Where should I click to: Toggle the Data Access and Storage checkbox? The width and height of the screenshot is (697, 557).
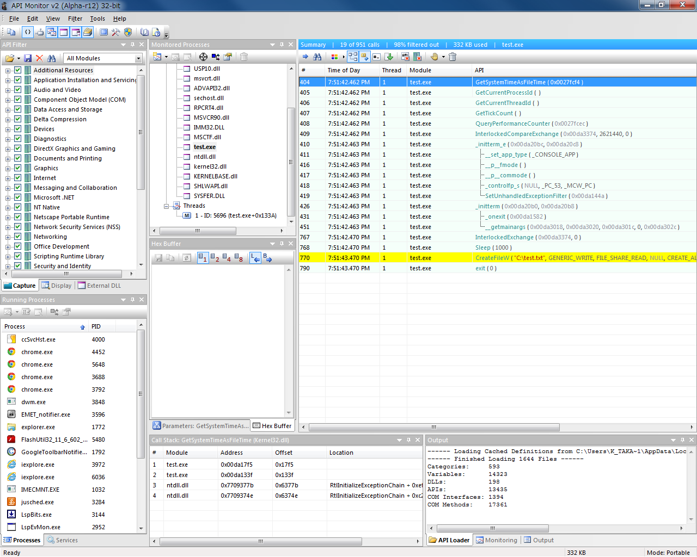18,109
